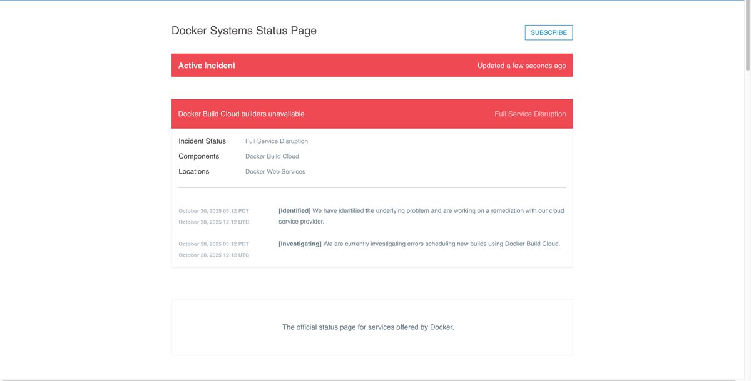This screenshot has width=751, height=381.
Task: Click 'Updated a few seconds ago' text
Action: coord(522,66)
